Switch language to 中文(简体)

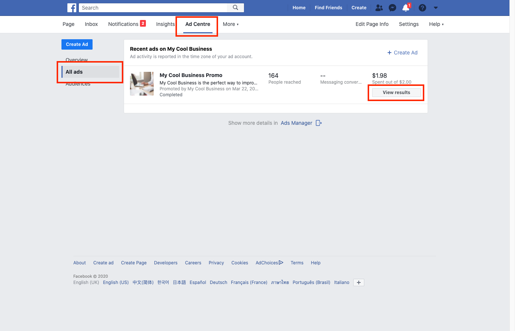(x=143, y=282)
